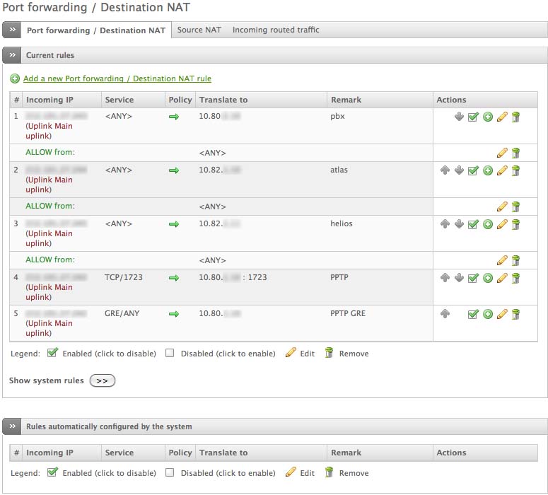Toggle the enabled checkbox for atlas rule
548x495 pixels.
tap(473, 170)
